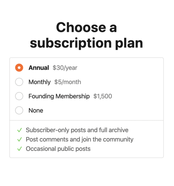The width and height of the screenshot is (174, 186).
Task: Click the divider line above benefits list
Action: coord(86,120)
